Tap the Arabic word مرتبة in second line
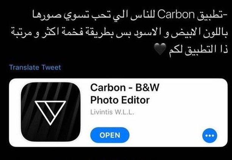 [x=23, y=33]
